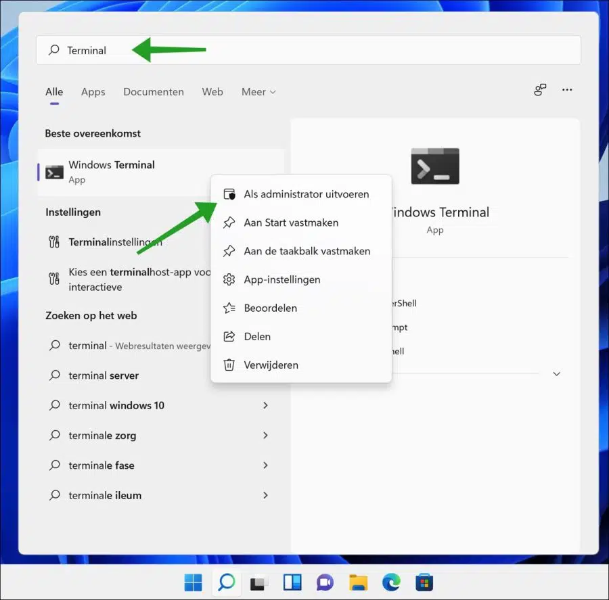Open Microsoft Store from taskbar
Viewport: 609px width, 600px height.
424,582
